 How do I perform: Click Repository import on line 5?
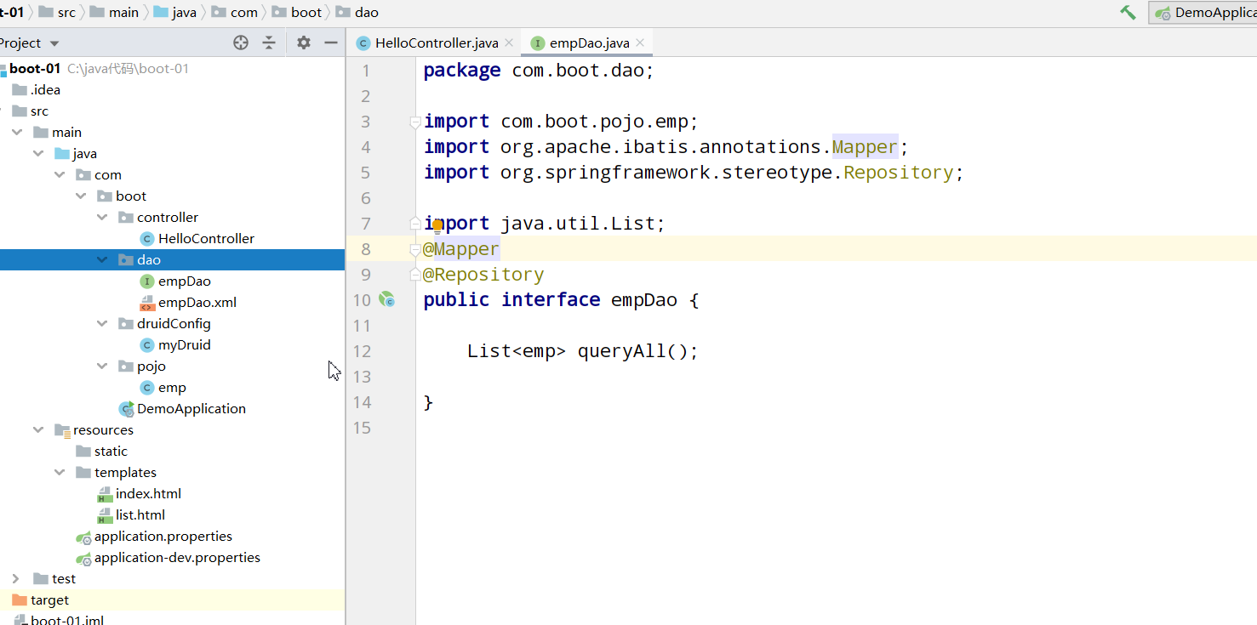(x=899, y=172)
